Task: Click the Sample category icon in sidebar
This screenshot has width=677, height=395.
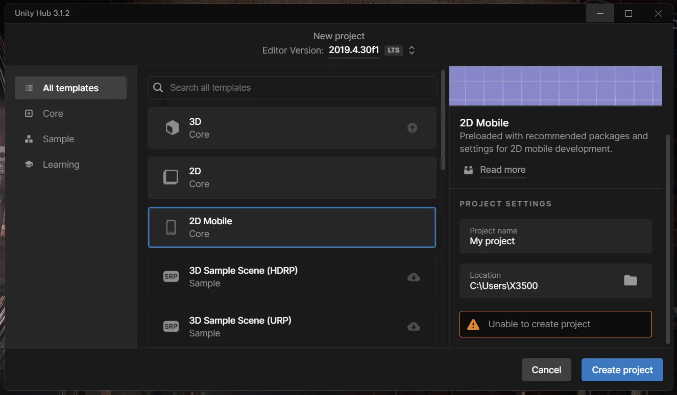Action: (x=29, y=139)
